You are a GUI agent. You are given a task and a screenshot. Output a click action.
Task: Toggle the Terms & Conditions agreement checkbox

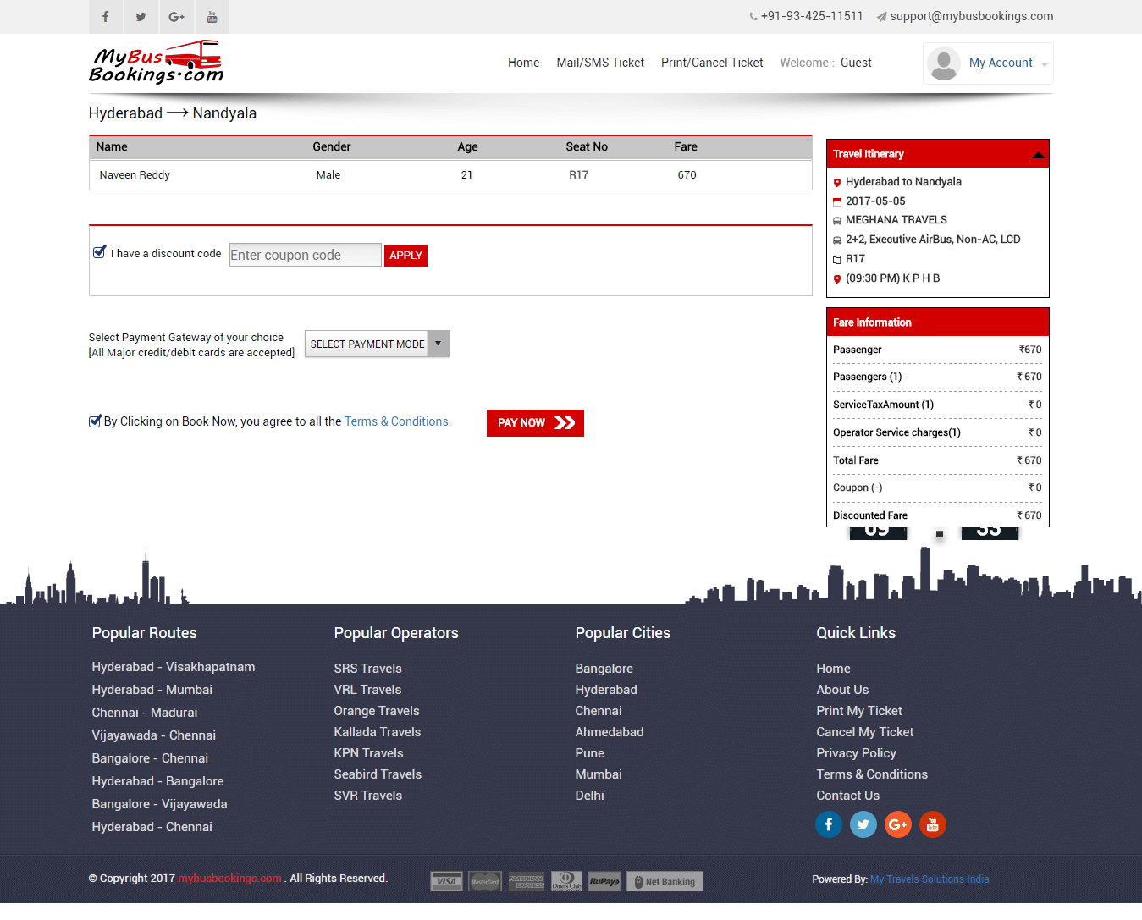[x=95, y=421]
